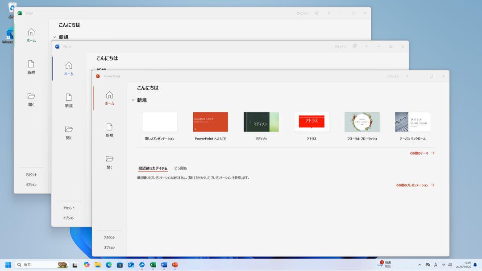Image resolution: width=482 pixels, height=271 pixels.
Task: Click サインイン in Word's title bar
Action: pos(340,47)
